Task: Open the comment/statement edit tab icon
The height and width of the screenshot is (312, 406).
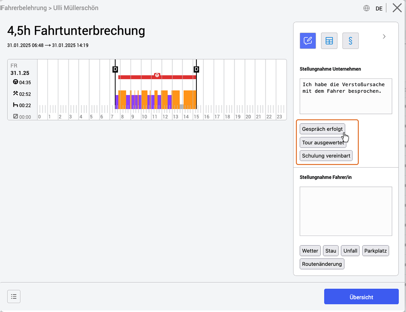Action: [308, 41]
